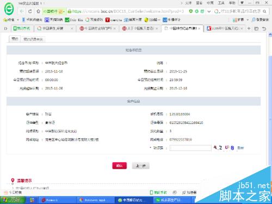The height and width of the screenshot is (204, 272).
Task: Switch to the first green 我的手机 tab
Action: (x=22, y=28)
